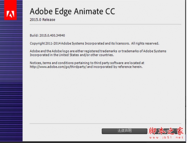Click the Build 2015.0.400.34940 line
The width and height of the screenshot is (187, 143).
51,36
